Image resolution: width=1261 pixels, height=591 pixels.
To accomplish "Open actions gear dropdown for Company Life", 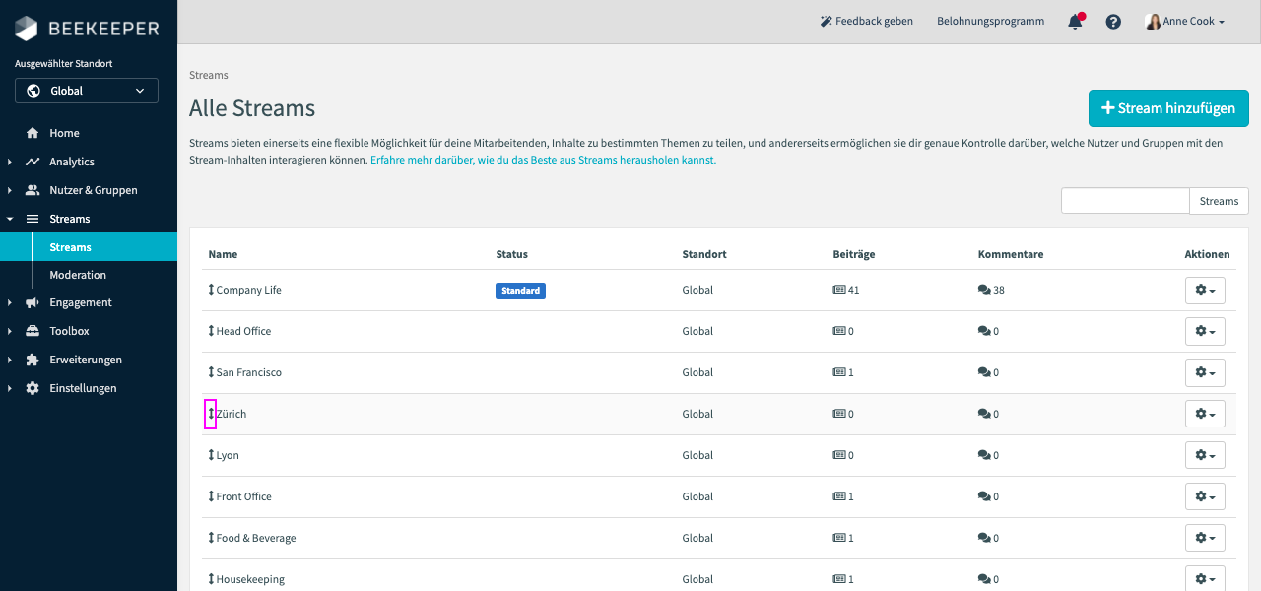I will 1205,290.
